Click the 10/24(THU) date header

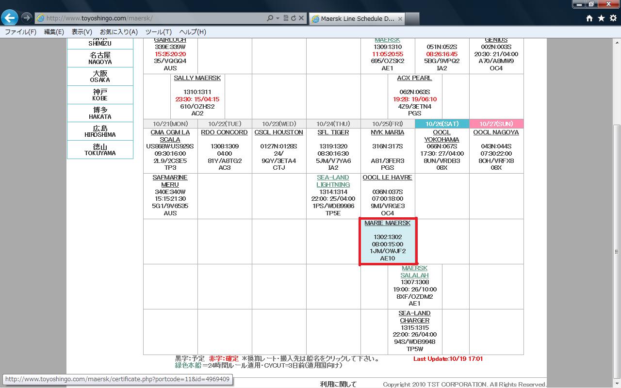click(333, 124)
